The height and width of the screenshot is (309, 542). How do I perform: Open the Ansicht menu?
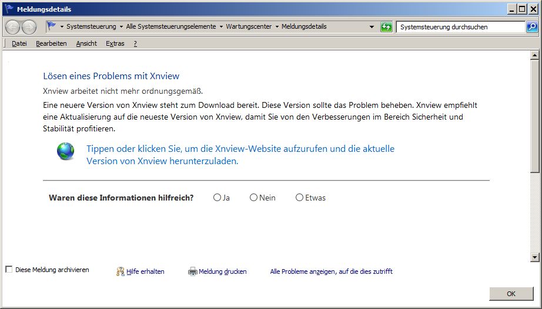(86, 43)
